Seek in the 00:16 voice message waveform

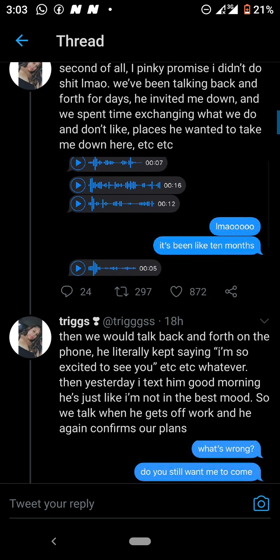[x=124, y=185]
